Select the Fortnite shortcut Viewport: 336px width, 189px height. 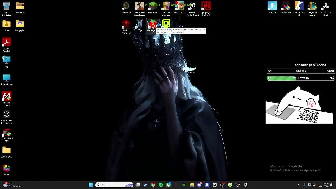point(272,8)
